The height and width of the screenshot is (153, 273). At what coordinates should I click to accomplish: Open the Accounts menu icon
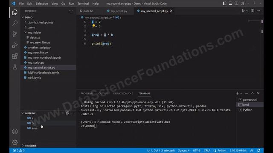point(15,131)
